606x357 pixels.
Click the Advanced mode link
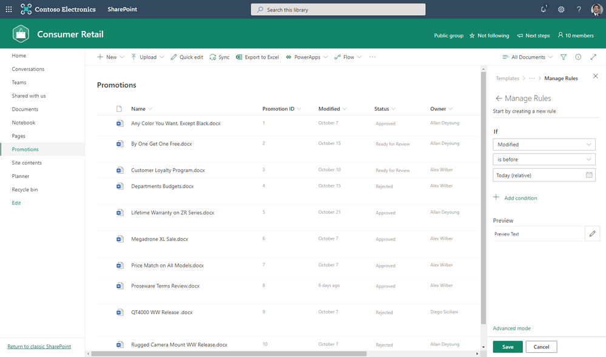tap(512, 329)
